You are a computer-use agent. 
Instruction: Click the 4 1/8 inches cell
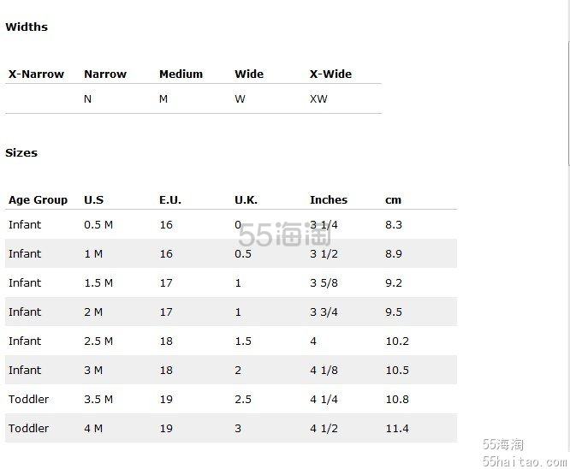324,370
